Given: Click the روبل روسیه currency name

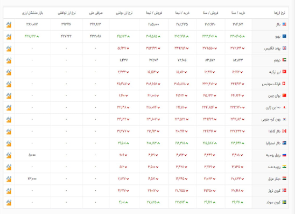Looking at the screenshot, I should coord(273,155).
